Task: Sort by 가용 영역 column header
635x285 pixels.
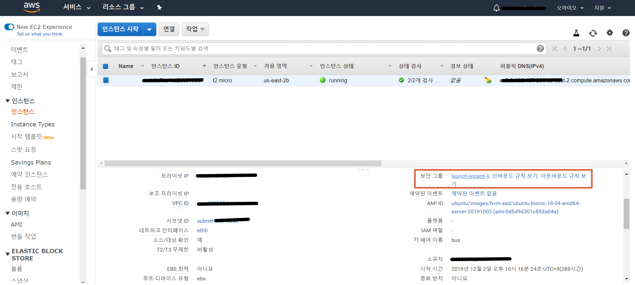Action: coord(276,66)
